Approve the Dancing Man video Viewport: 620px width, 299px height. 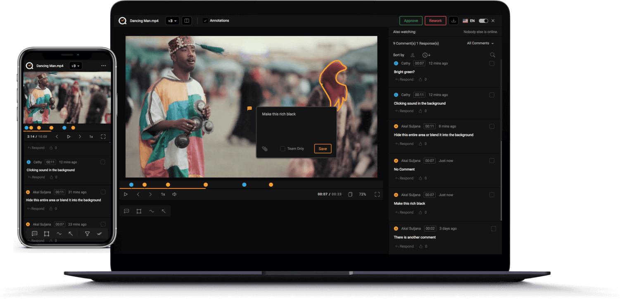click(x=411, y=20)
